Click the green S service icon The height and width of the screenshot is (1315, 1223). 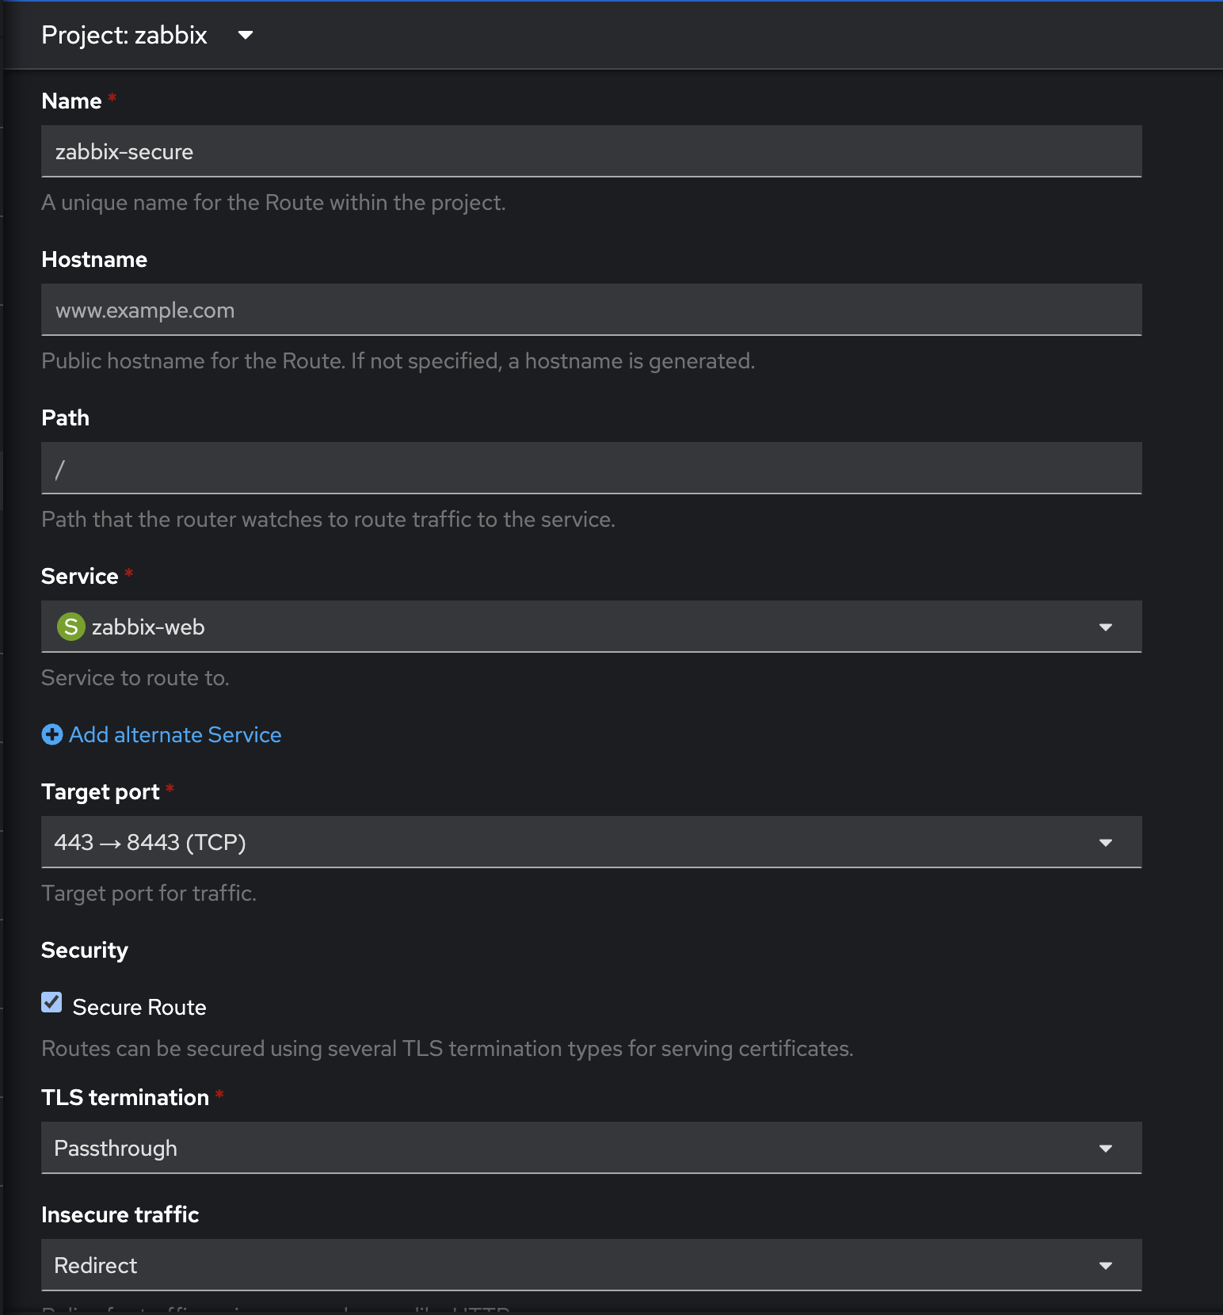click(x=70, y=627)
